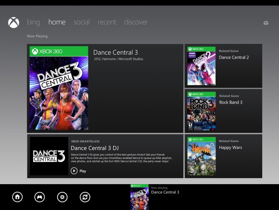
Task: Open Happy Wars cover thumbnail
Action: (201, 156)
